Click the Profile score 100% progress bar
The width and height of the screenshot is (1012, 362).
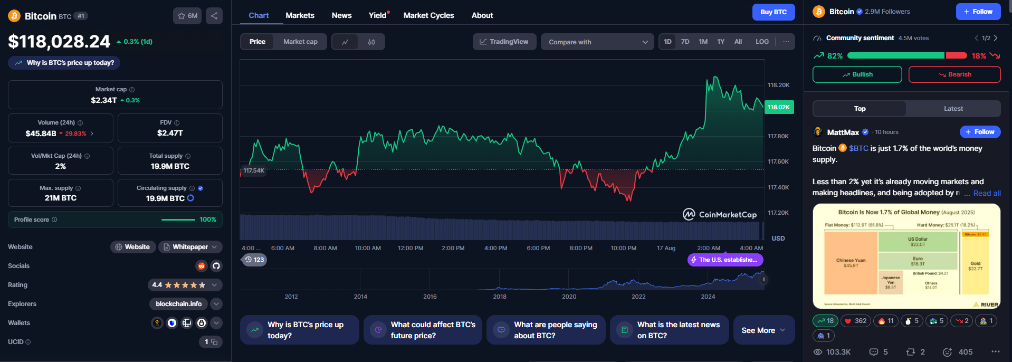178,220
